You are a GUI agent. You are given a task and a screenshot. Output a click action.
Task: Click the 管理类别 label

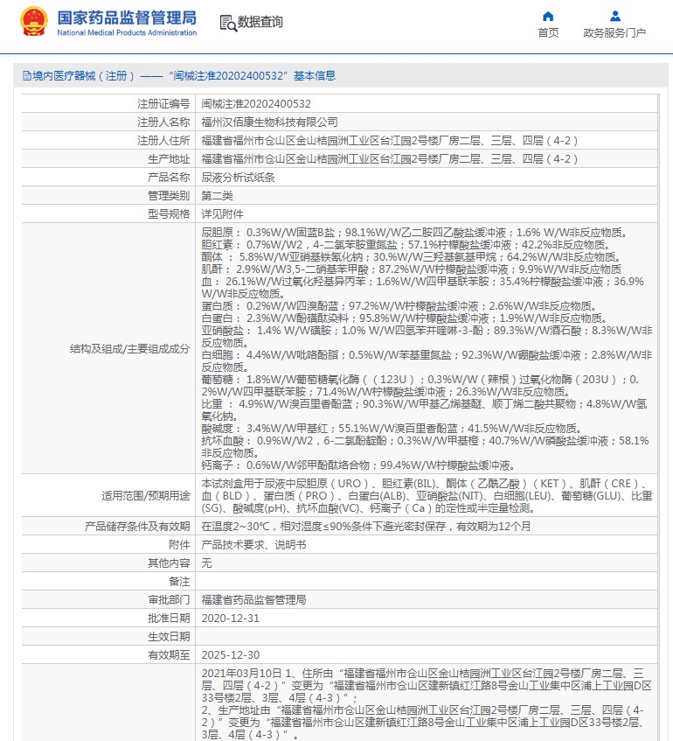[169, 196]
